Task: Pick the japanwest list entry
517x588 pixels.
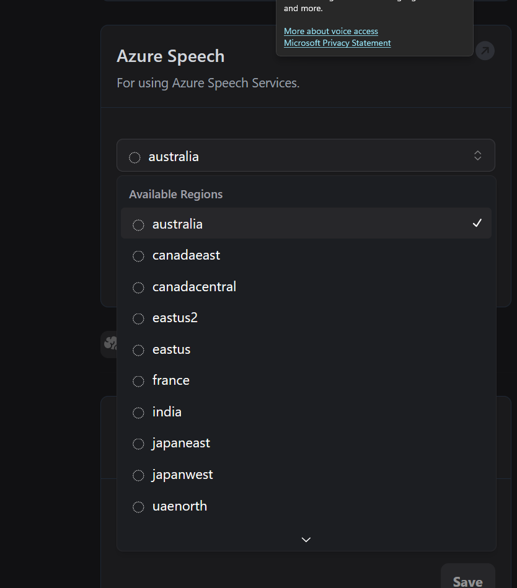Action: click(x=182, y=475)
